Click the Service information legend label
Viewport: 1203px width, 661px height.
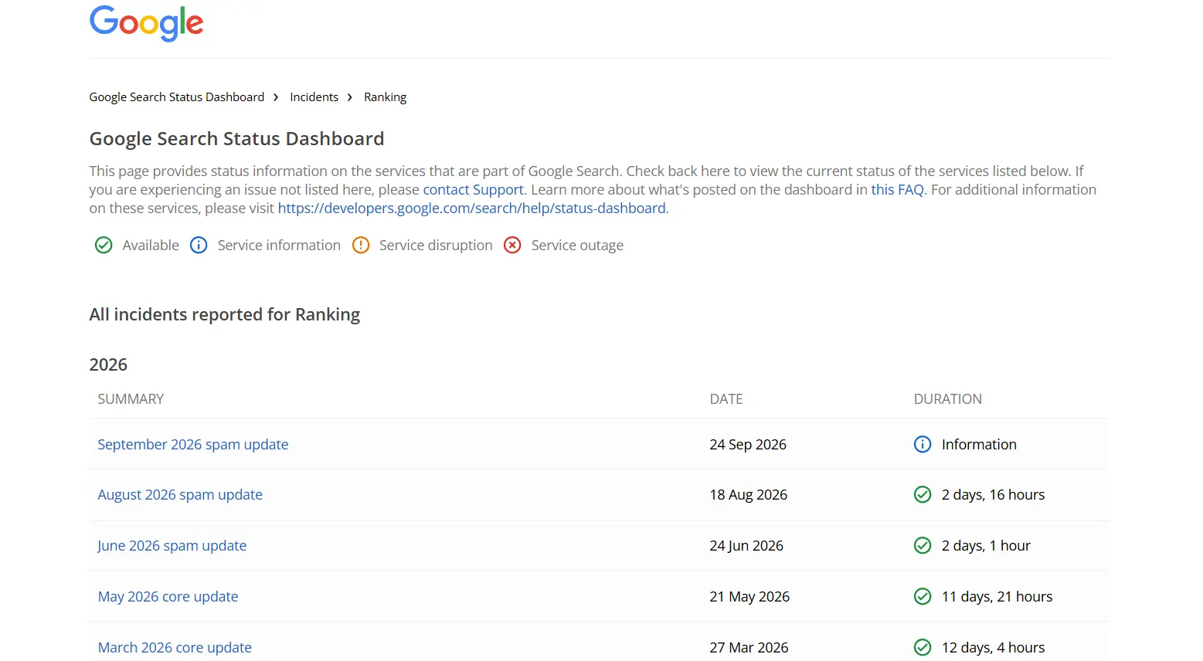click(x=279, y=246)
